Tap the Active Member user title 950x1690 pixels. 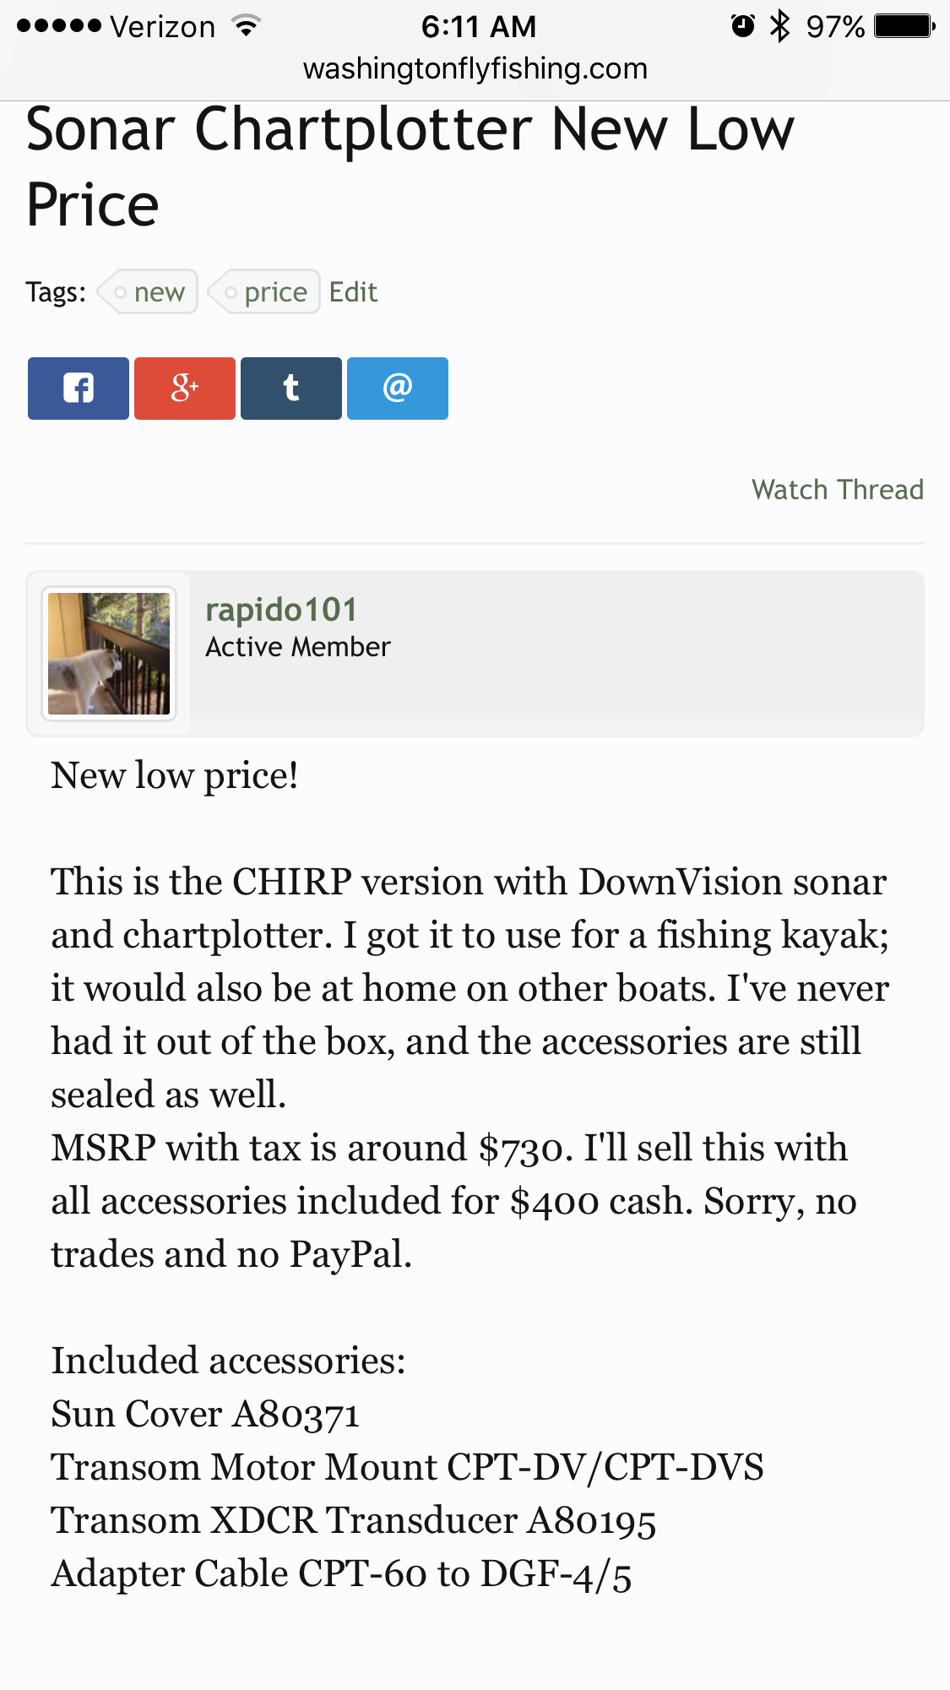pyautogui.click(x=298, y=647)
